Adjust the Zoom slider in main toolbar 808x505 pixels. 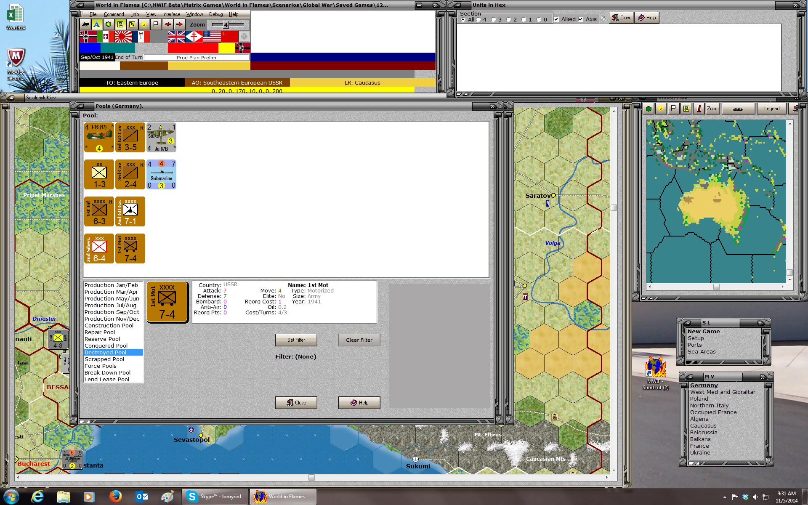point(226,25)
